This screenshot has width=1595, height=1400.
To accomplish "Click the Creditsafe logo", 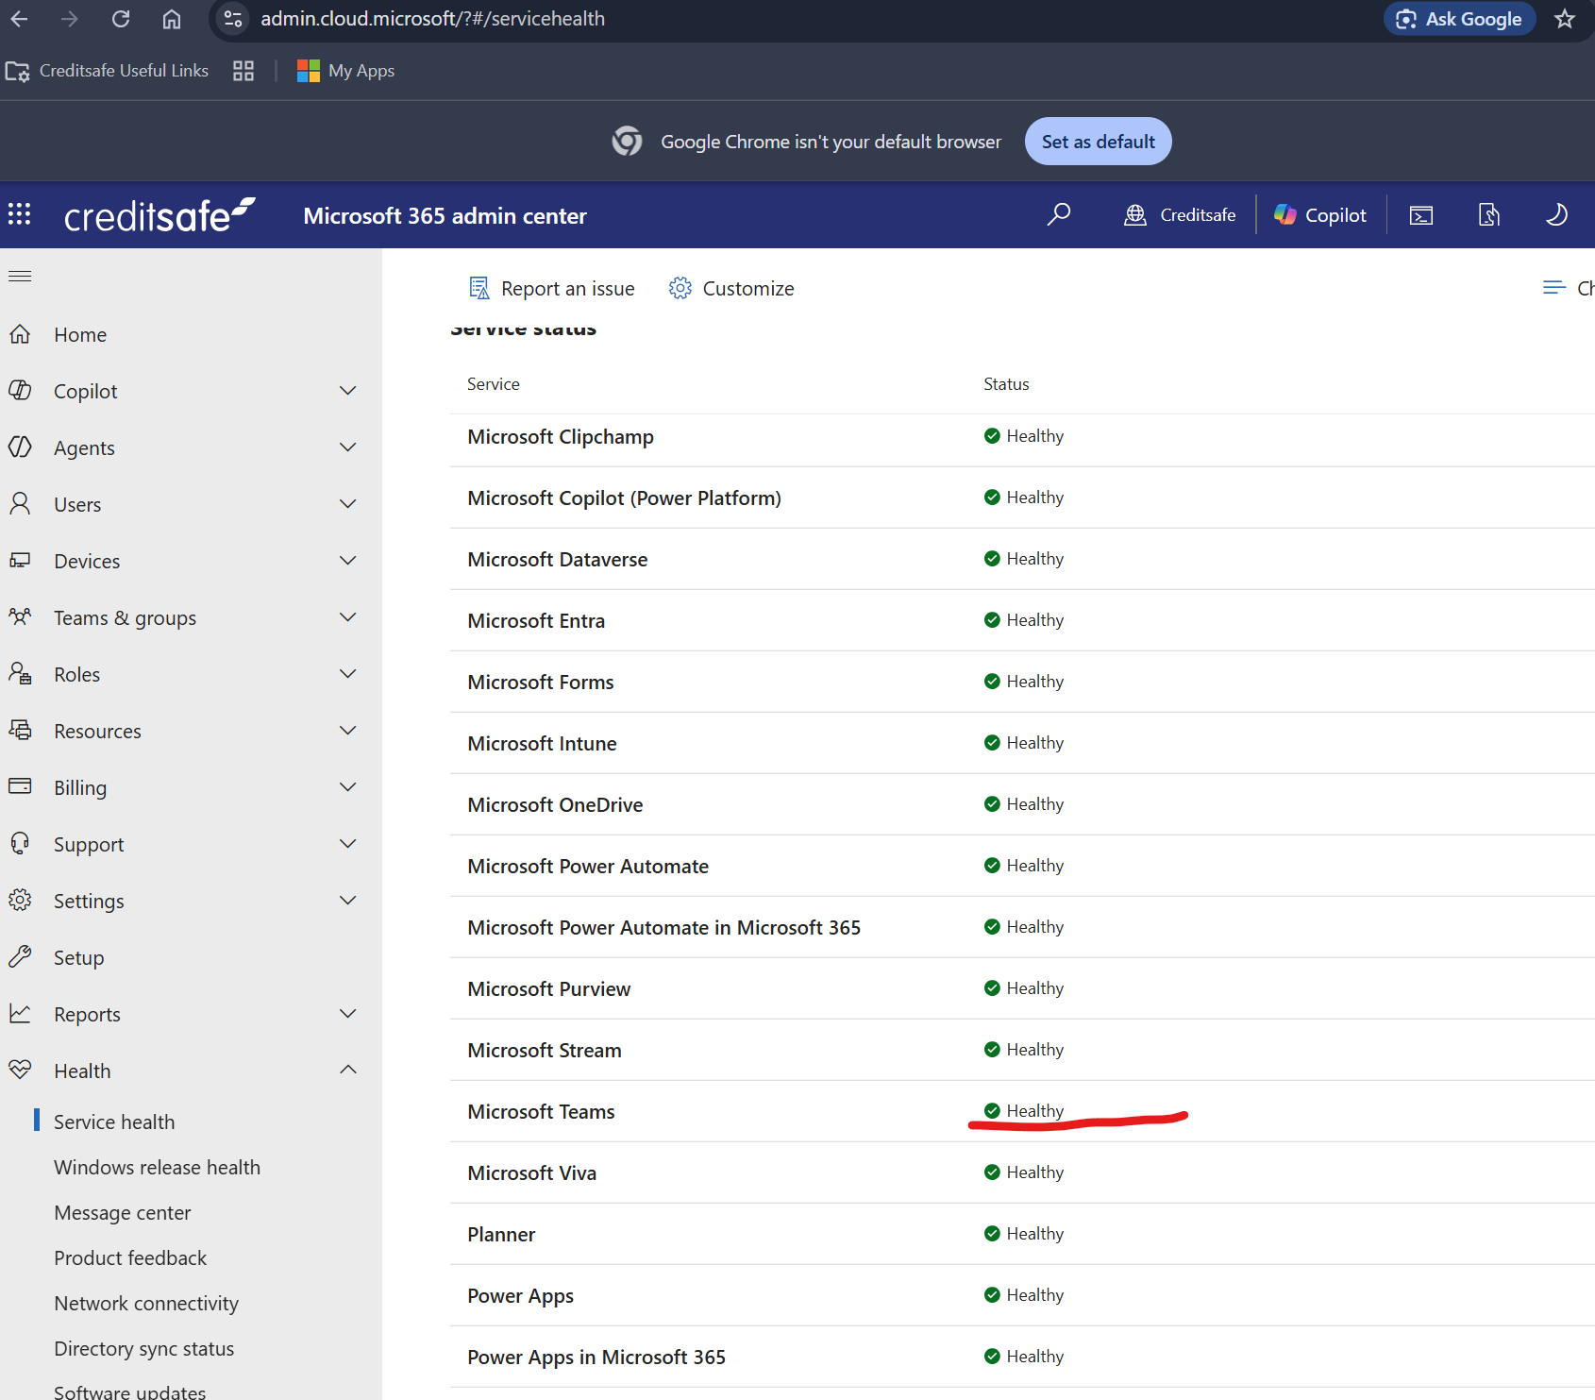I will tap(159, 215).
